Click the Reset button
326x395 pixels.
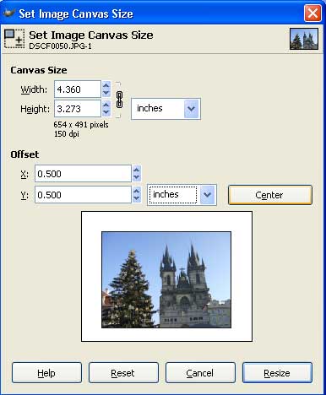[123, 373]
